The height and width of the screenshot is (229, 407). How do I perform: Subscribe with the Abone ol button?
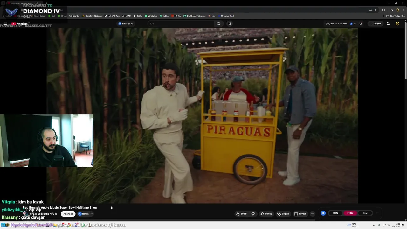coord(68,214)
